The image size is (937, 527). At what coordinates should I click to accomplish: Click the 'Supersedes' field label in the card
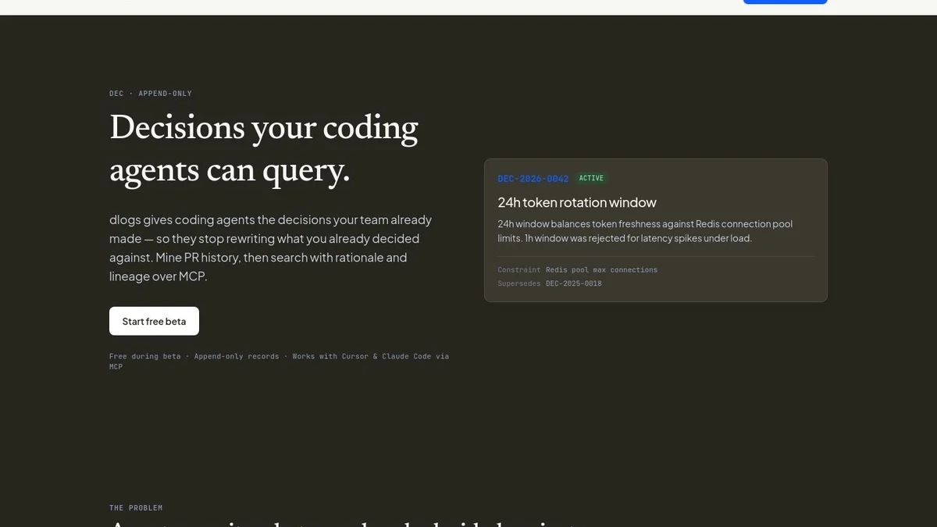pos(519,283)
